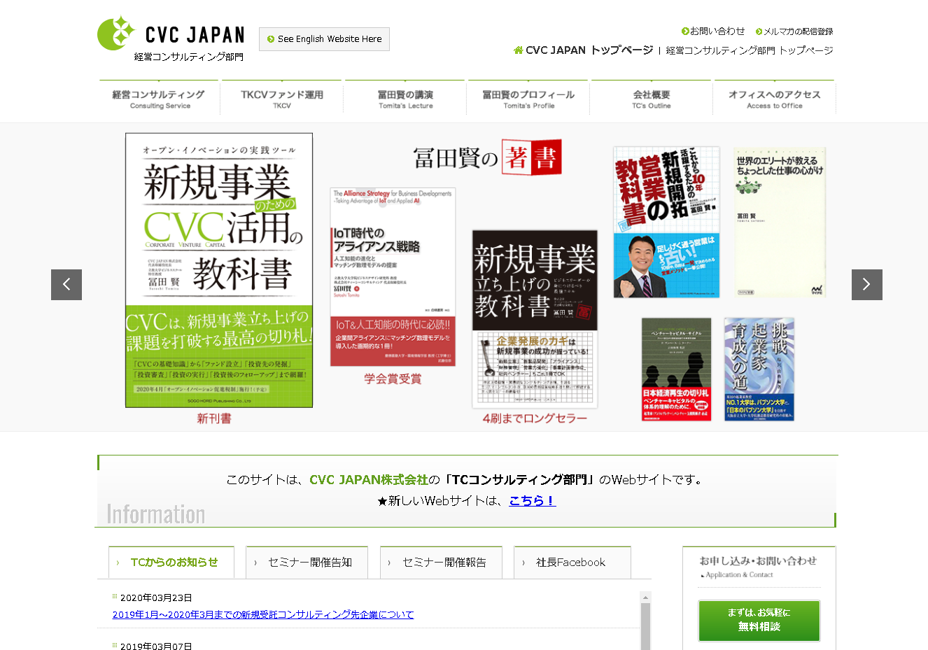Image resolution: width=928 pixels, height=650 pixels.
Task: Click the ベンチャーキャピタル dark book cover
Action: [676, 369]
